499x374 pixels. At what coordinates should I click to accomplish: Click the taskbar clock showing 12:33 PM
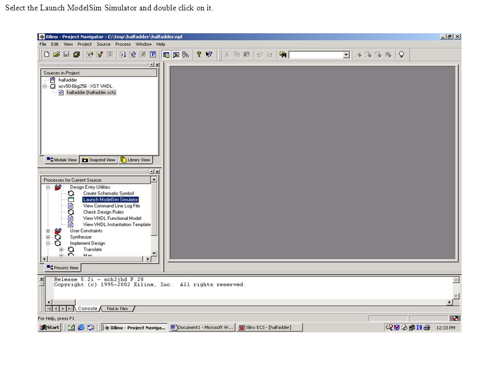445,328
